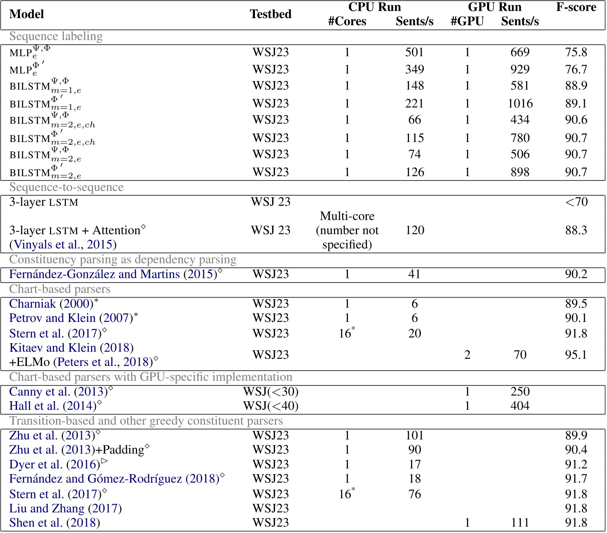Select the Testbed column header

click(271, 14)
